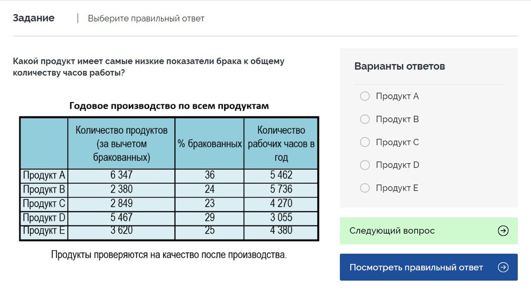This screenshot has height=293, width=531.
Task: Click the value 3 055 for Продукт D
Action: coord(281,218)
